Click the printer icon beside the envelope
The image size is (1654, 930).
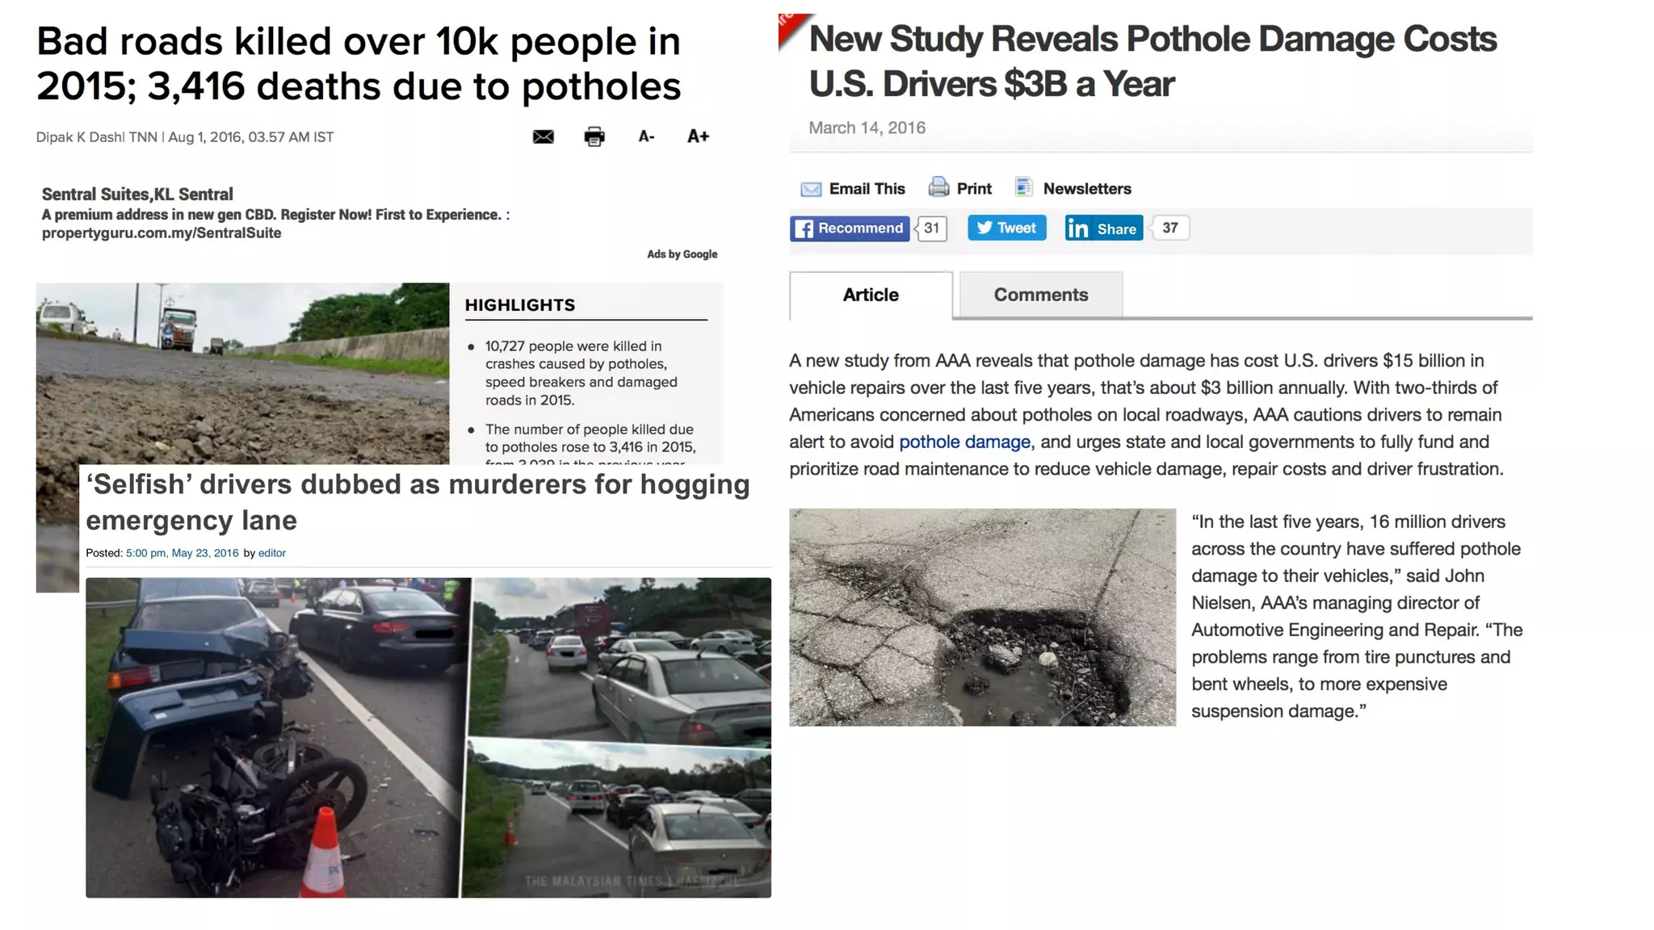(594, 136)
